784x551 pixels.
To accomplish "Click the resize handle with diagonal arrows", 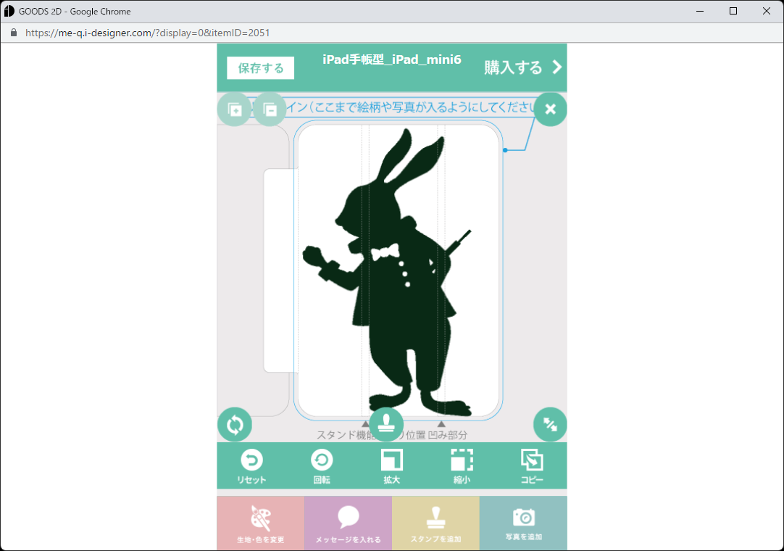I will tap(550, 425).
